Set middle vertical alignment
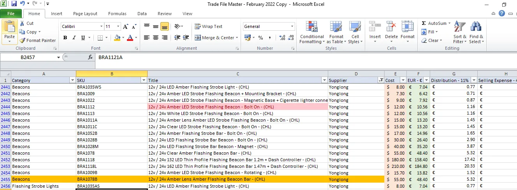Image resolution: width=517 pixels, height=190 pixels. [x=156, y=26]
